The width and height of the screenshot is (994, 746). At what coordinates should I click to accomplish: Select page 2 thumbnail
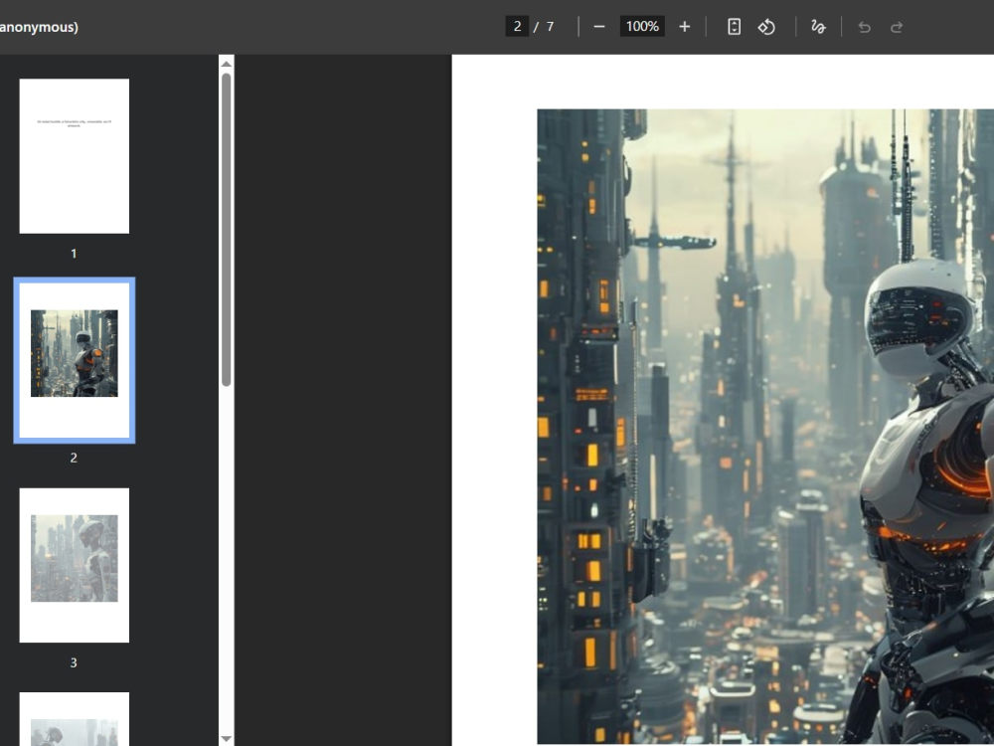75,360
